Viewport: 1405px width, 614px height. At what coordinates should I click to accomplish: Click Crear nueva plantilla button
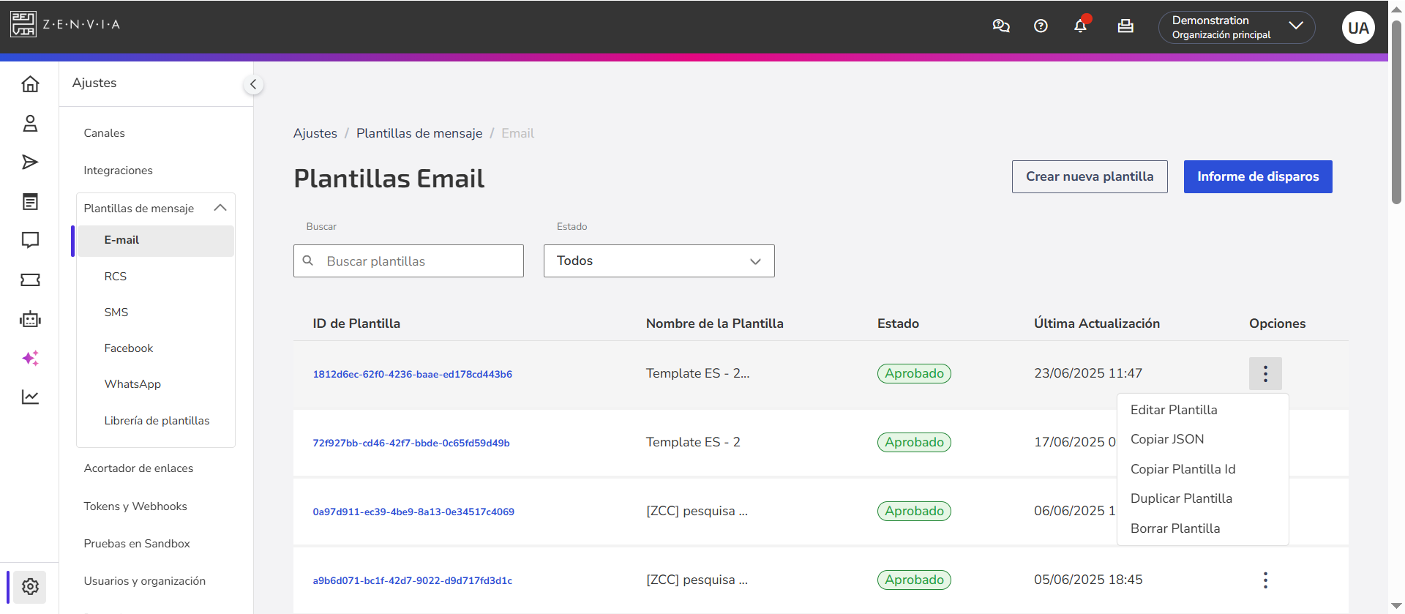tap(1090, 176)
